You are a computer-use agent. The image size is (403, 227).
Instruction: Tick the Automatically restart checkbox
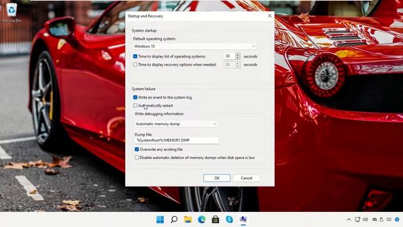(x=135, y=105)
